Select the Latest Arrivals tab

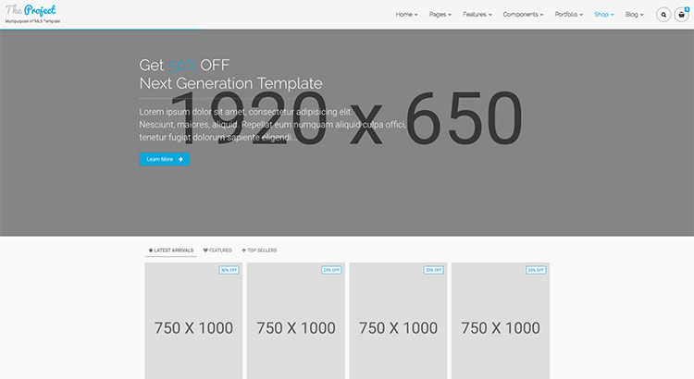point(171,251)
